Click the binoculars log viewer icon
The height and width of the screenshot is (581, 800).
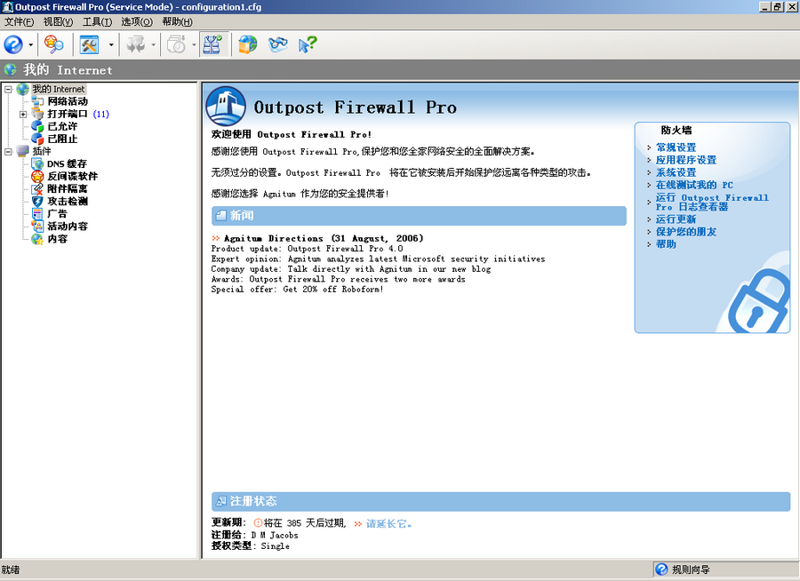278,45
